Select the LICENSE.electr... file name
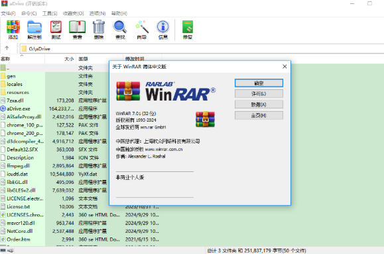Screen dimensions: 384x254 coord(25,198)
